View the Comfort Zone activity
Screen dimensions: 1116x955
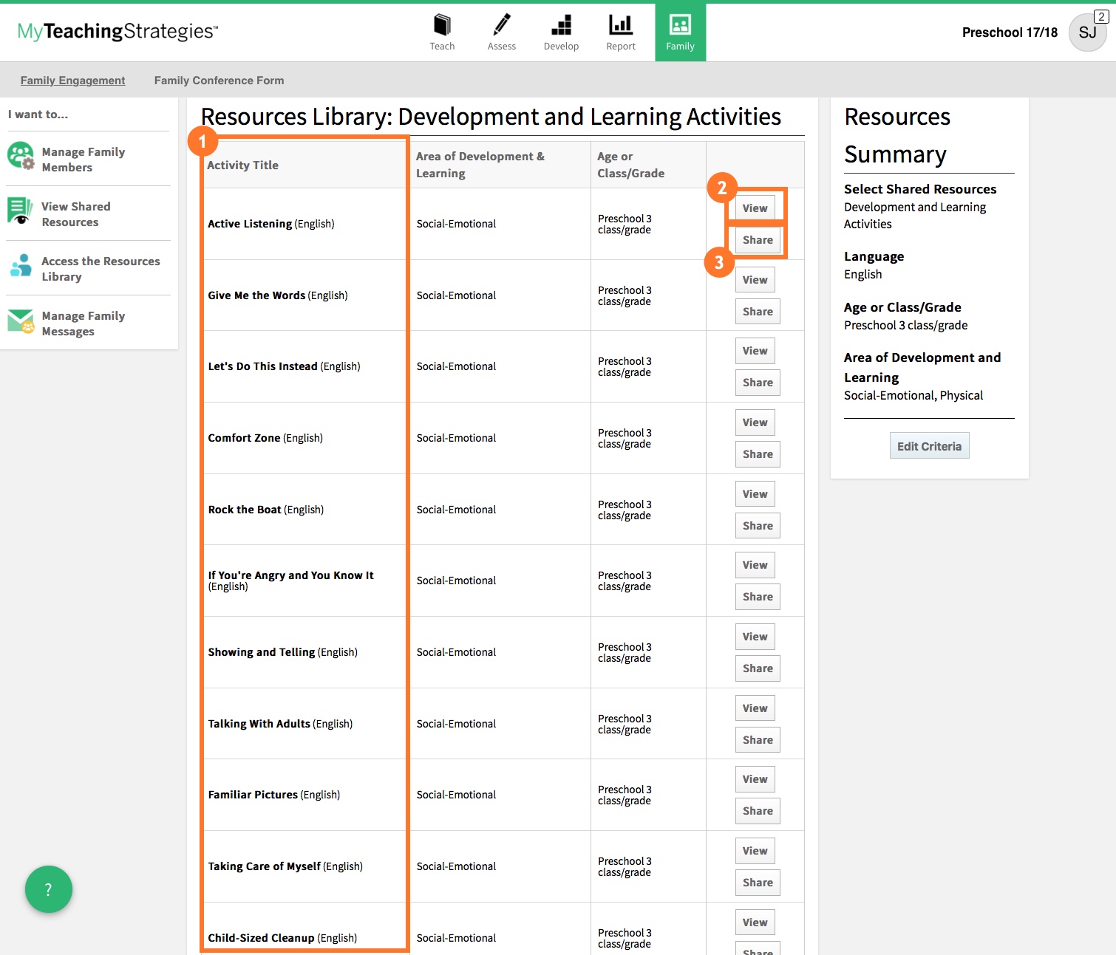click(x=755, y=422)
